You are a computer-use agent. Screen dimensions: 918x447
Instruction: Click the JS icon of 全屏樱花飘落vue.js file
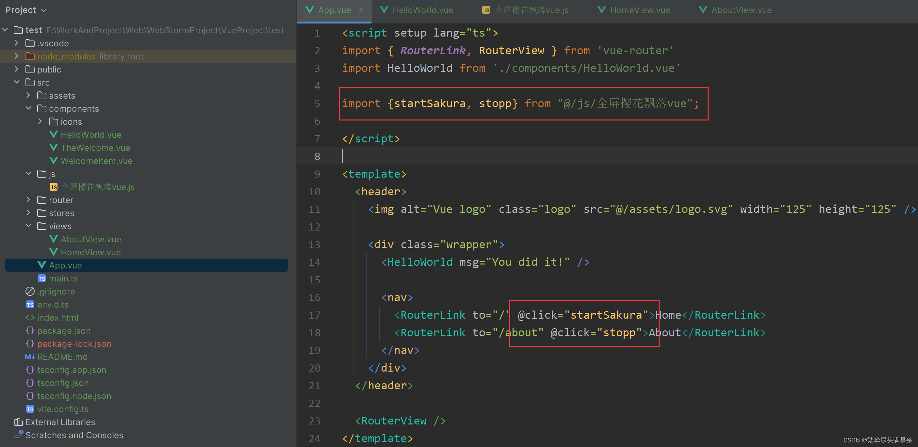tap(54, 187)
